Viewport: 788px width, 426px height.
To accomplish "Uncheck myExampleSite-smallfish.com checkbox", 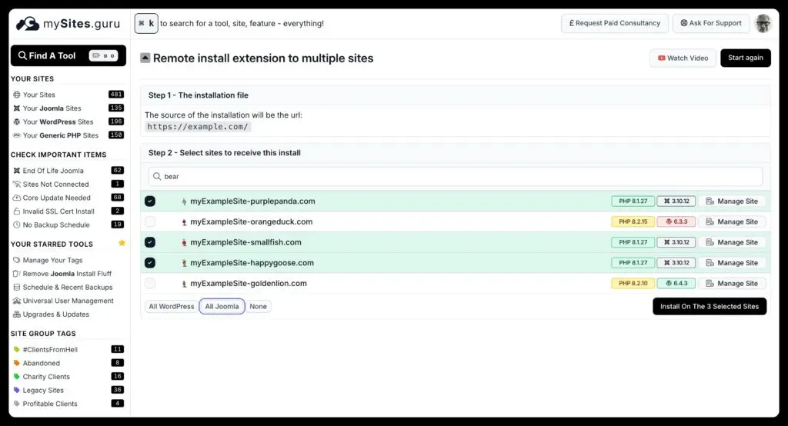I will pos(150,242).
